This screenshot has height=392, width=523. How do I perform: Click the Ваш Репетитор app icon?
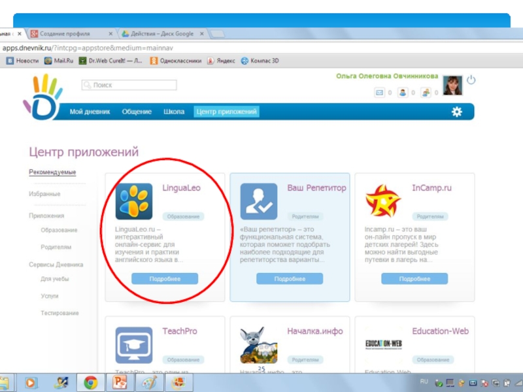pos(258,201)
